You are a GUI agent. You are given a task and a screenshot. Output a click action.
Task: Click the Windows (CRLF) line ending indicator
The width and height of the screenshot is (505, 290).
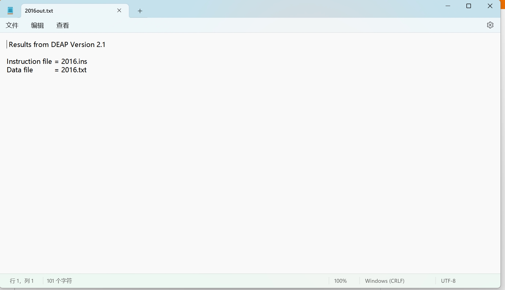[x=385, y=281]
